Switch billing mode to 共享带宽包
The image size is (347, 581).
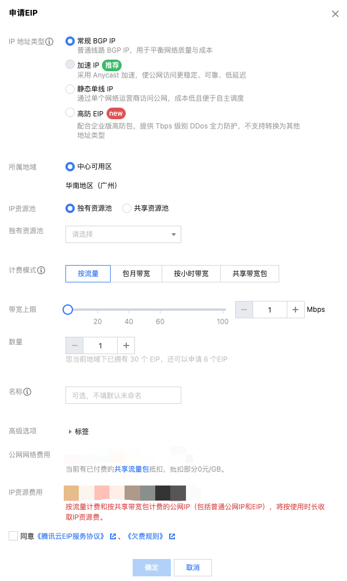click(x=250, y=274)
